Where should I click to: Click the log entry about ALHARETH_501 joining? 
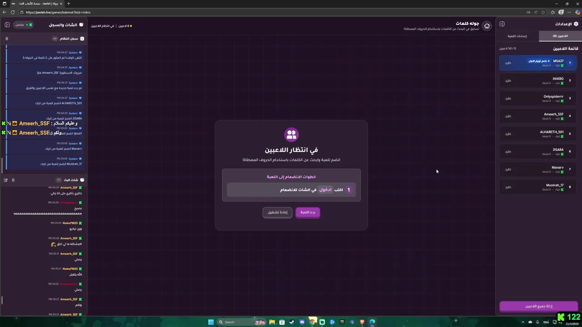click(x=45, y=101)
